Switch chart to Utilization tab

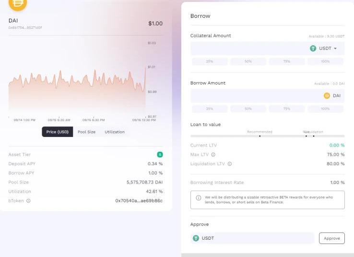(115, 132)
